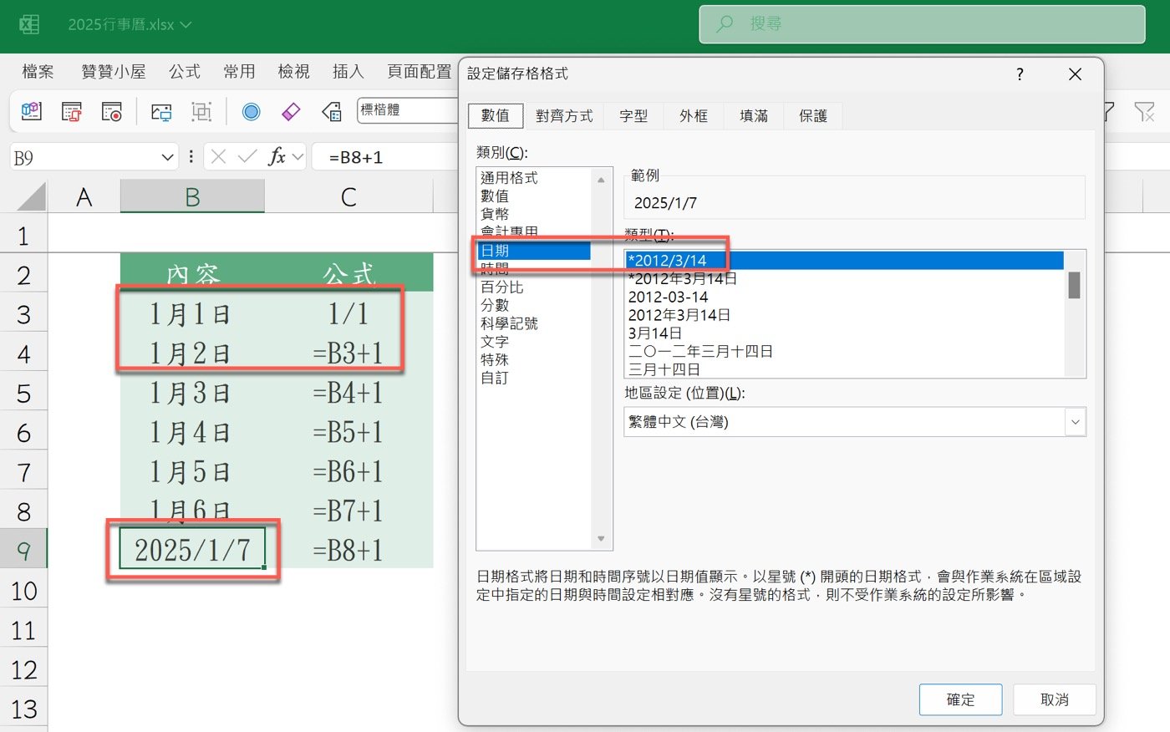Switch to the 對齊方式 tab
The height and width of the screenshot is (732, 1170).
tap(564, 116)
